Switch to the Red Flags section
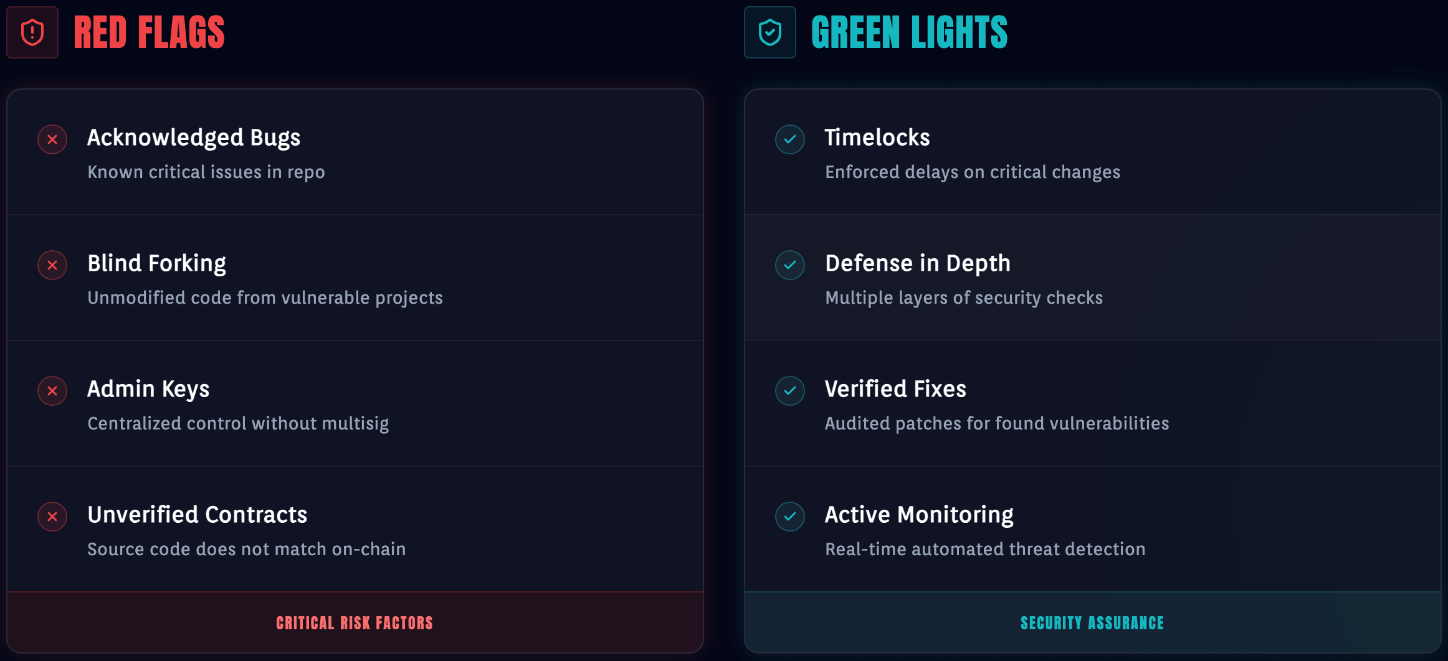The width and height of the screenshot is (1448, 661). tap(150, 32)
